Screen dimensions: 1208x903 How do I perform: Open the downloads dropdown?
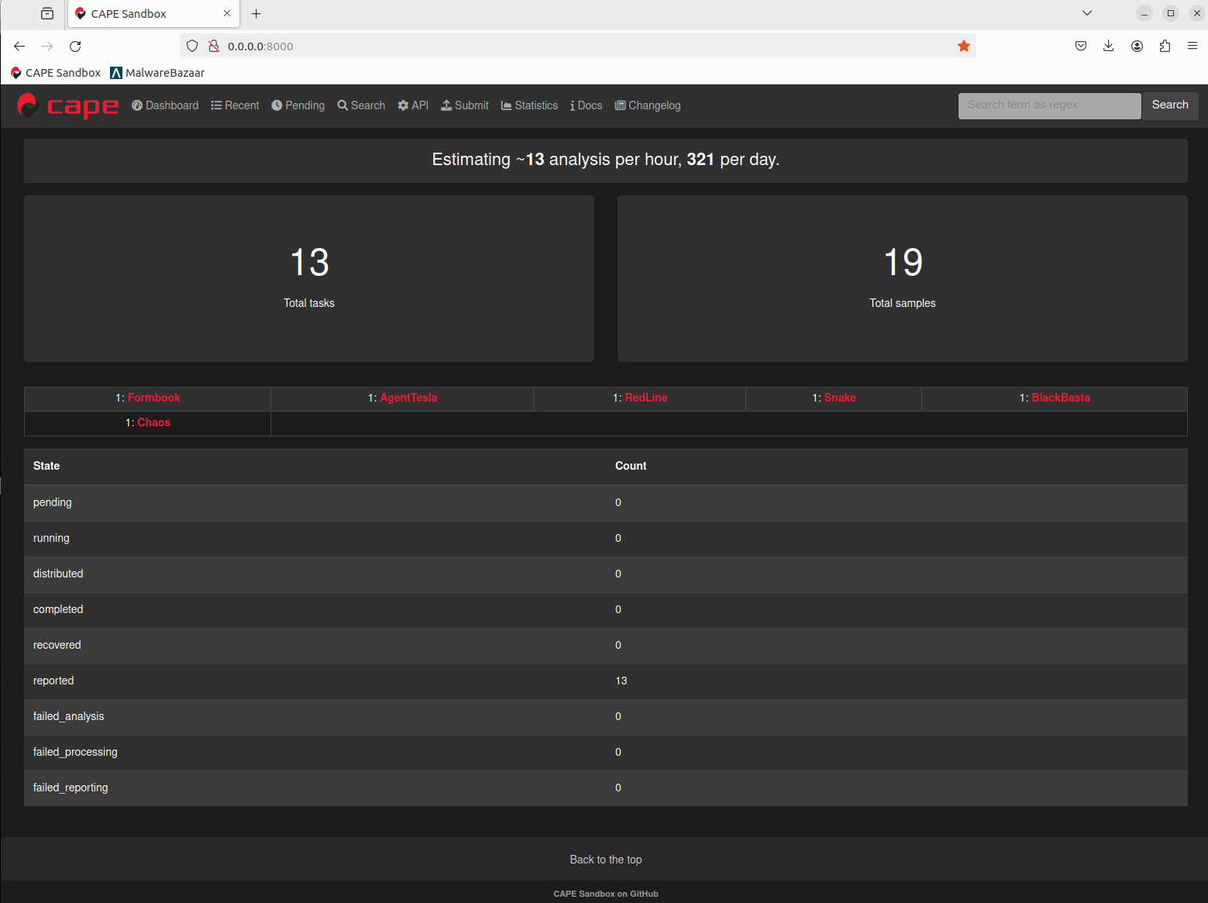[x=1108, y=46]
